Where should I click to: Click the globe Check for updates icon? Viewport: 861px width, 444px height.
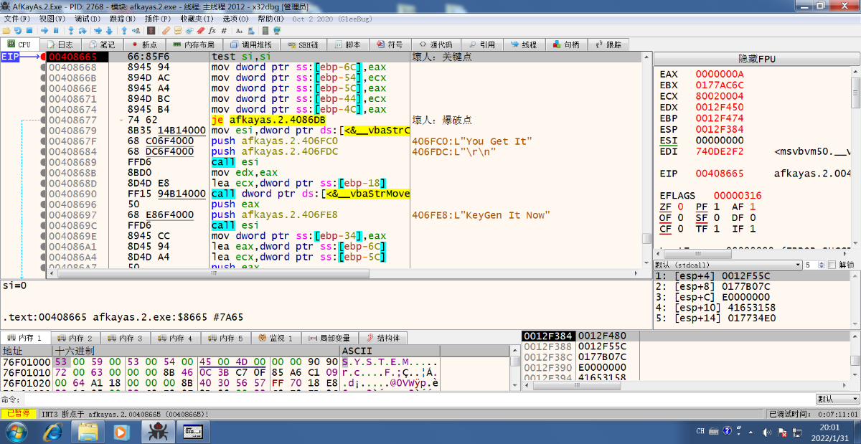pos(277,31)
